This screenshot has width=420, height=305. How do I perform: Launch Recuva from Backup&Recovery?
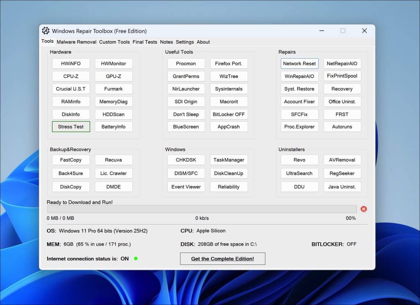pos(114,160)
